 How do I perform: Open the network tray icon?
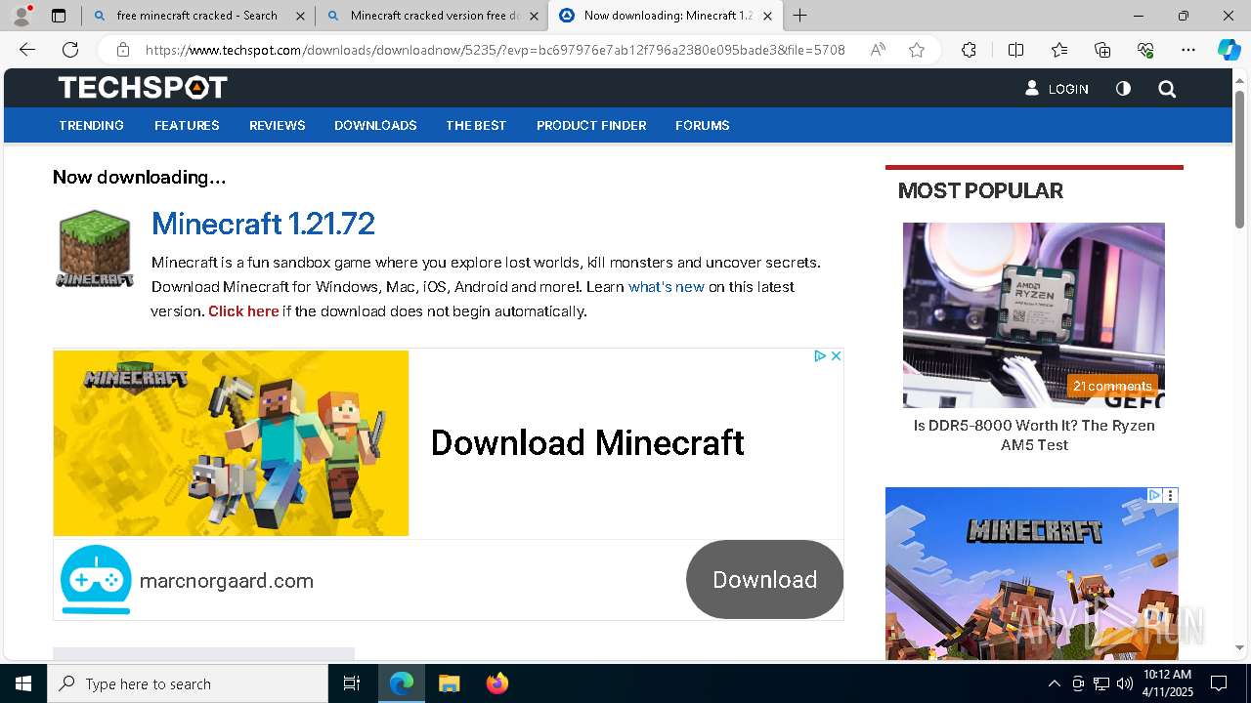tap(1101, 683)
